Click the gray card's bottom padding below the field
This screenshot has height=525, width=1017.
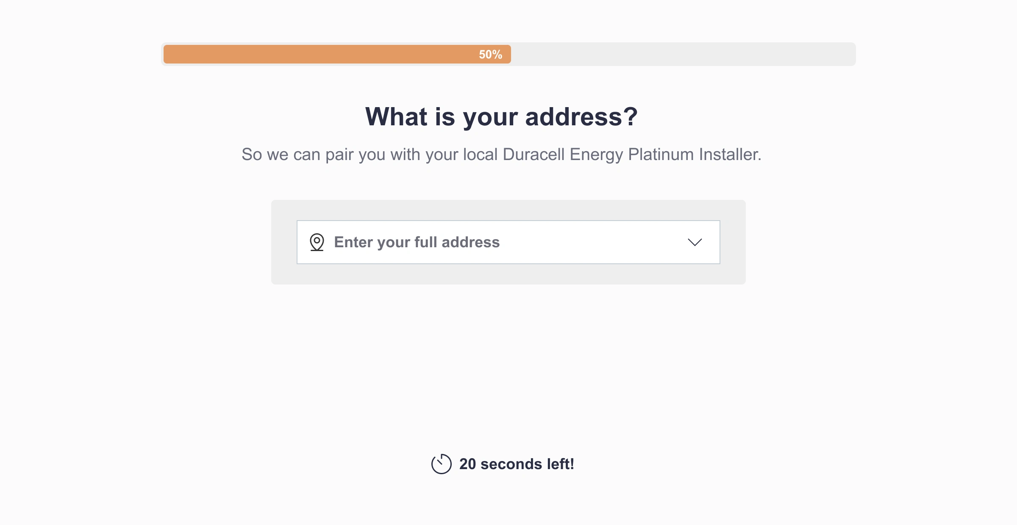[508, 274]
